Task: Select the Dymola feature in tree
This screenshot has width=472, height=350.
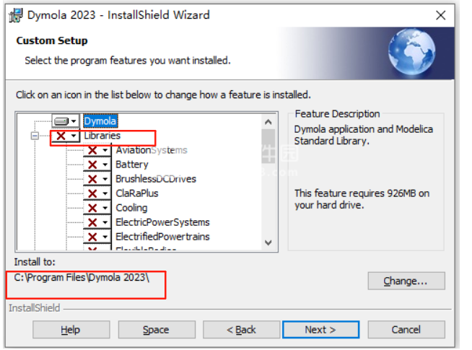Action: [x=100, y=121]
